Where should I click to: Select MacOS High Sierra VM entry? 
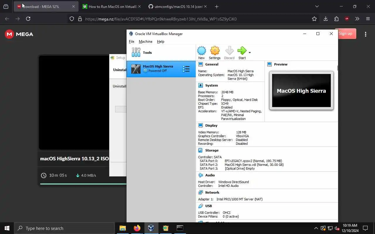coord(161,69)
